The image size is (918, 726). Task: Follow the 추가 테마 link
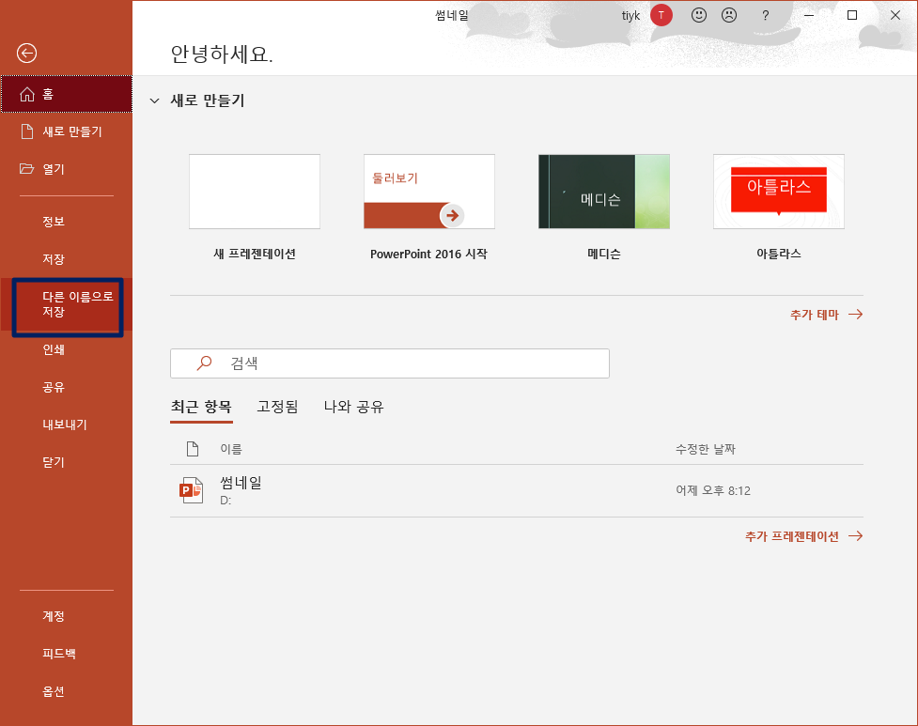tap(826, 315)
